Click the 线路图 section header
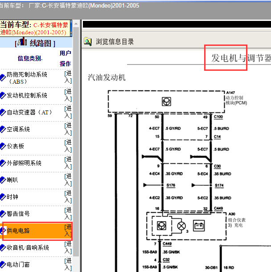This screenshot has height=272, width=271. tap(36, 43)
